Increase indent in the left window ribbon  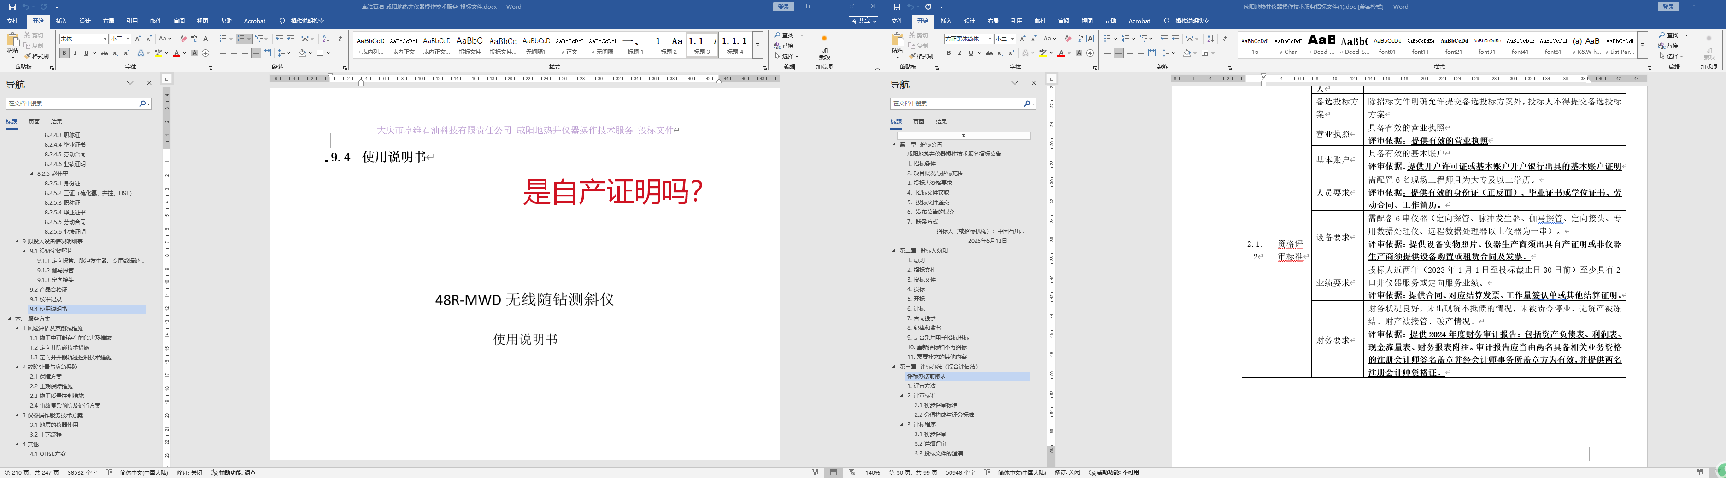291,39
